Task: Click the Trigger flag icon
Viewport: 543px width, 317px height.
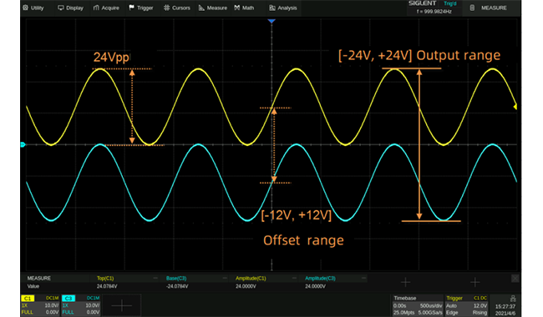Action: [x=131, y=8]
